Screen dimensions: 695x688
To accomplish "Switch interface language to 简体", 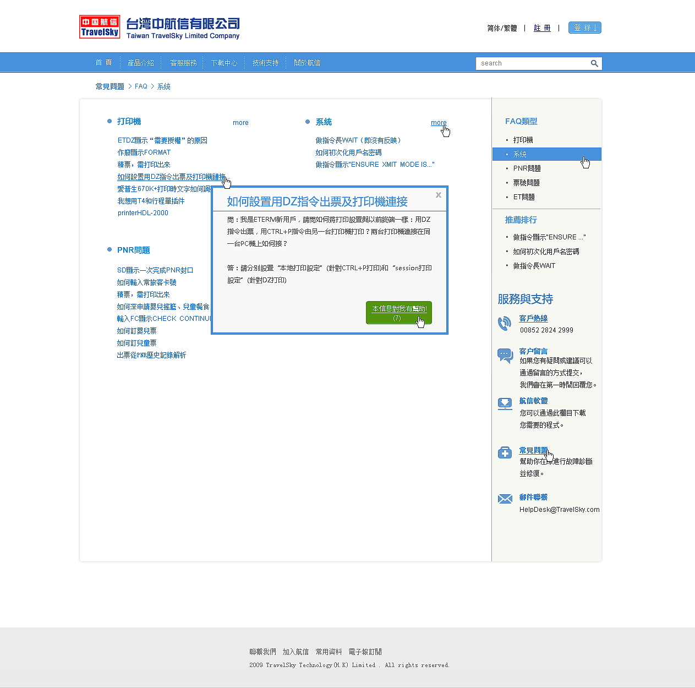I will tap(494, 28).
